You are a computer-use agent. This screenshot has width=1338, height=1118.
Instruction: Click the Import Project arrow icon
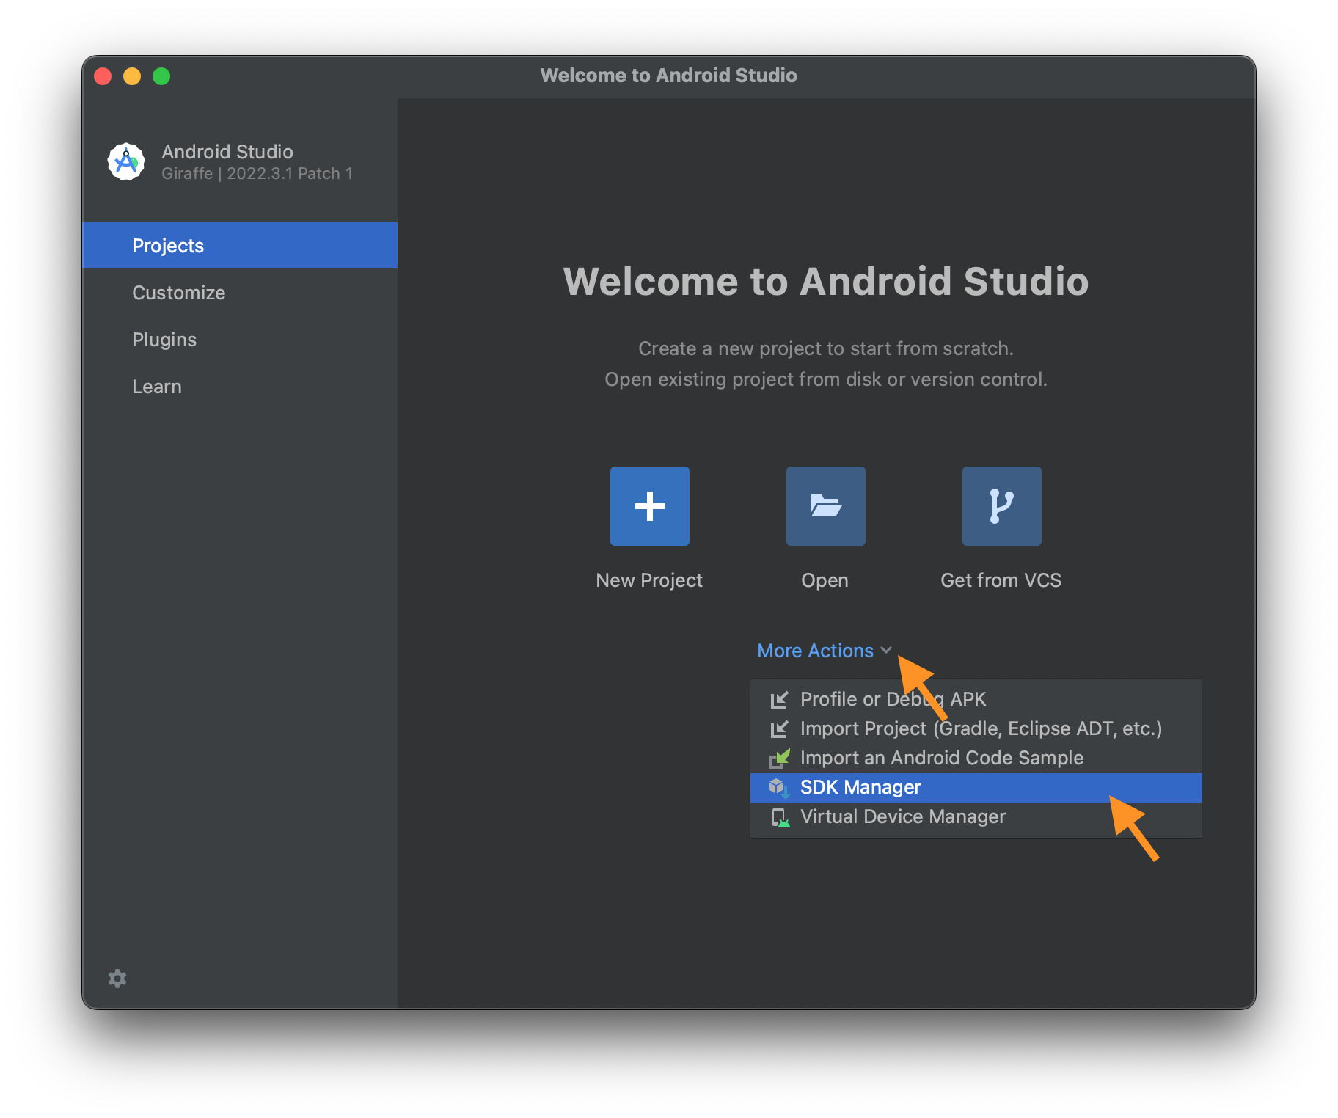(779, 729)
